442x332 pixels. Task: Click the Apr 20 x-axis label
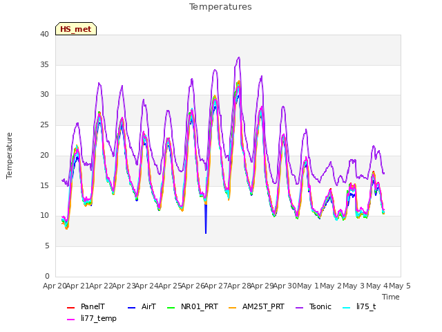pyautogui.click(x=55, y=286)
